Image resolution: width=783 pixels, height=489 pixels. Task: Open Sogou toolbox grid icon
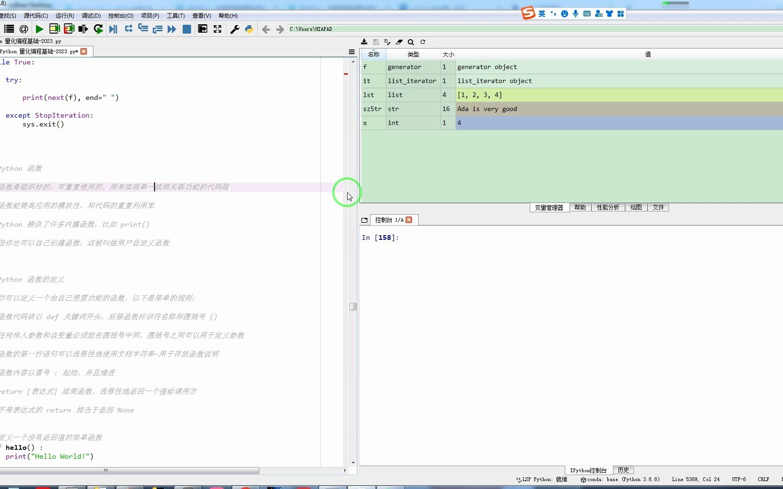click(x=620, y=14)
